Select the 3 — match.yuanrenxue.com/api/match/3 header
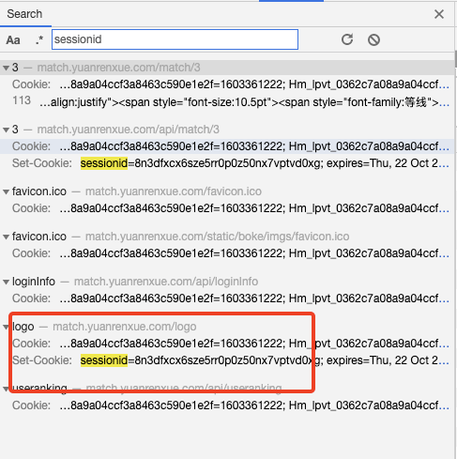This screenshot has height=459, width=457. point(227,130)
